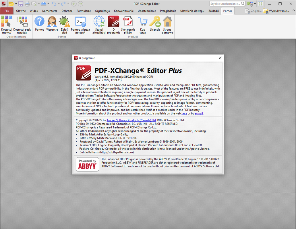Switch to the Główne tab
The image size is (296, 229).
click(x=21, y=11)
